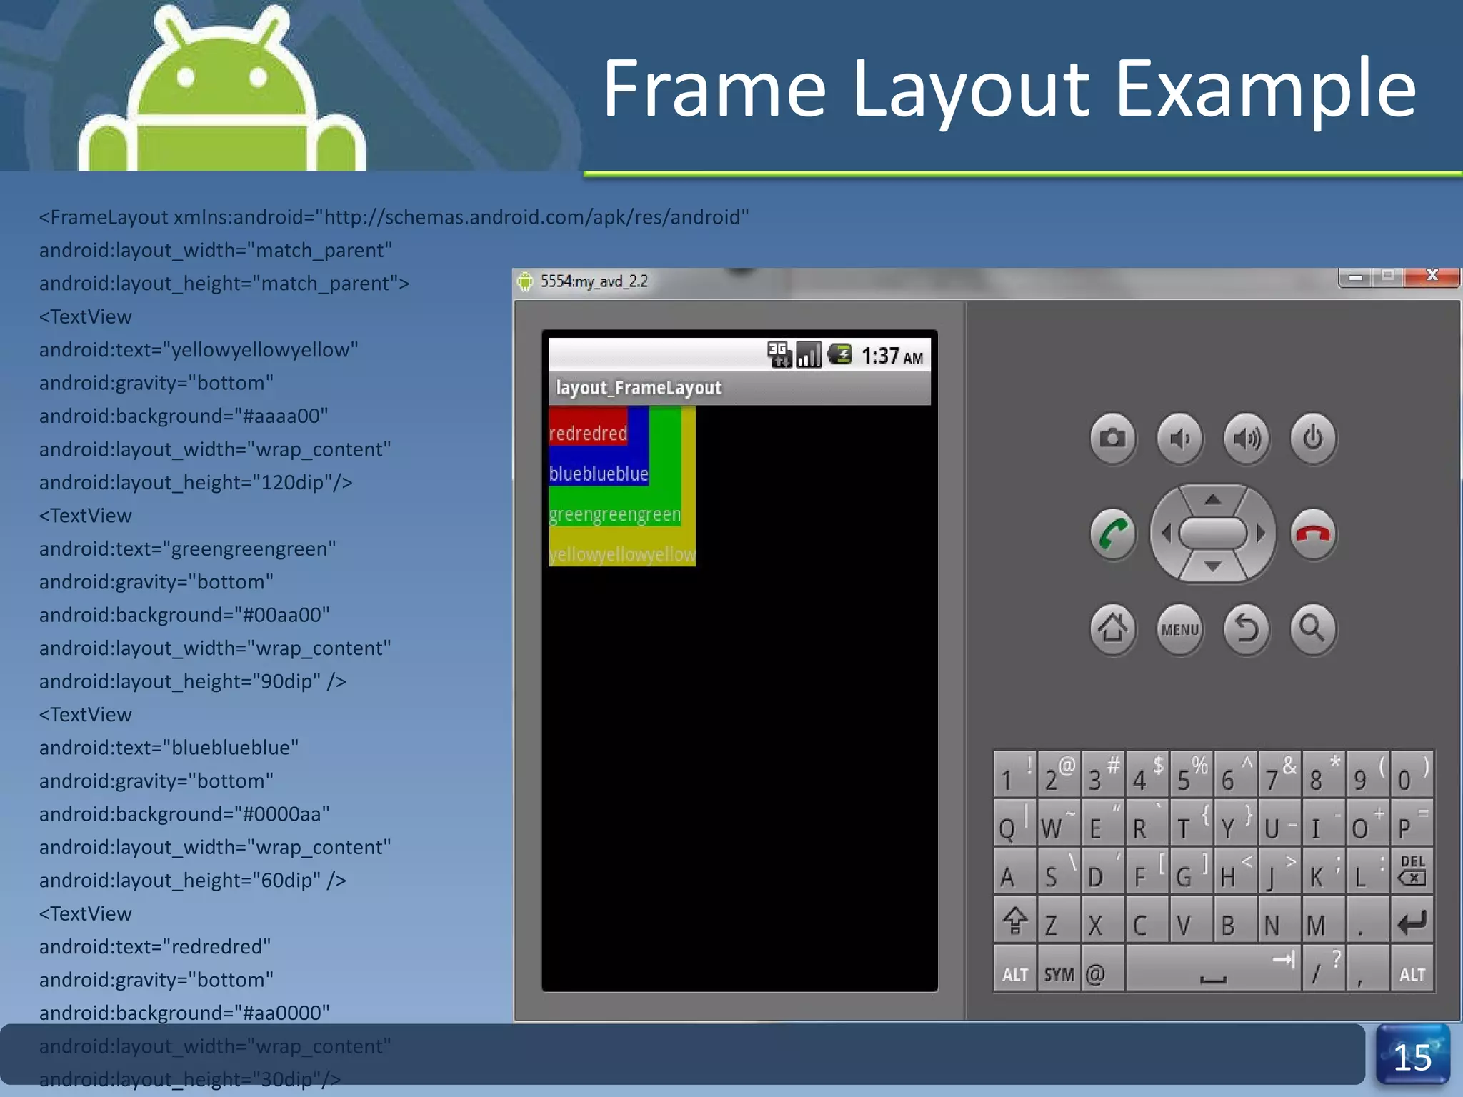
Task: Tap the emulator Back button
Action: point(1247,629)
